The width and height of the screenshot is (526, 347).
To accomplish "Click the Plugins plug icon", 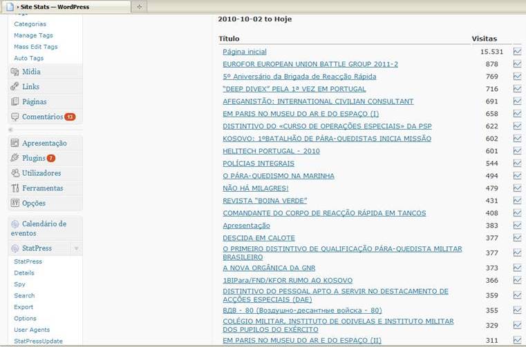I will click(15, 158).
